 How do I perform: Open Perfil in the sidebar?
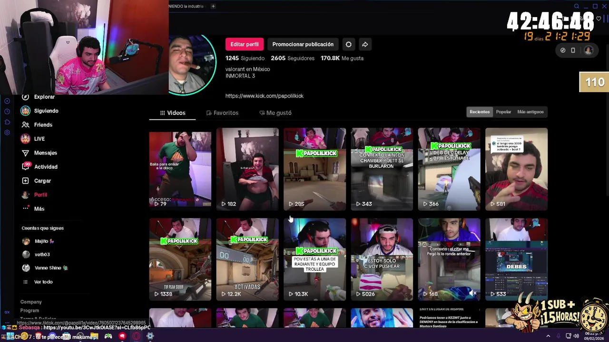34,195
